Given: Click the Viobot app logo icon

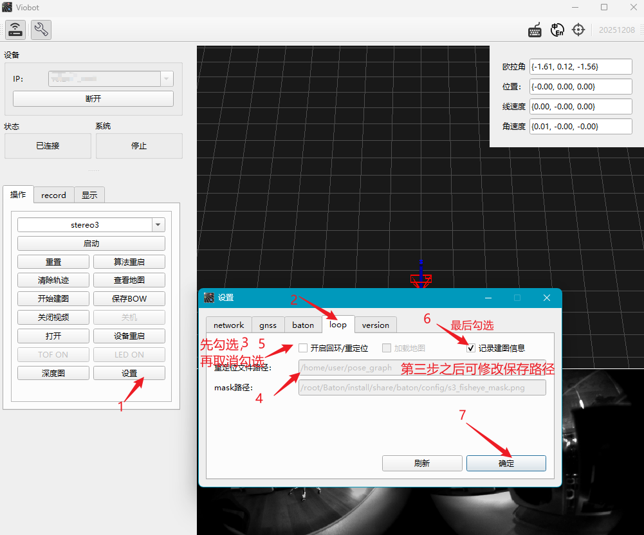Looking at the screenshot, I should (7, 7).
